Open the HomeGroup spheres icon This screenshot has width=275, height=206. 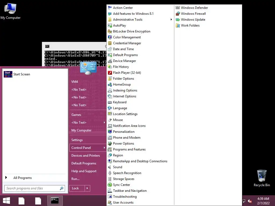click(110, 84)
